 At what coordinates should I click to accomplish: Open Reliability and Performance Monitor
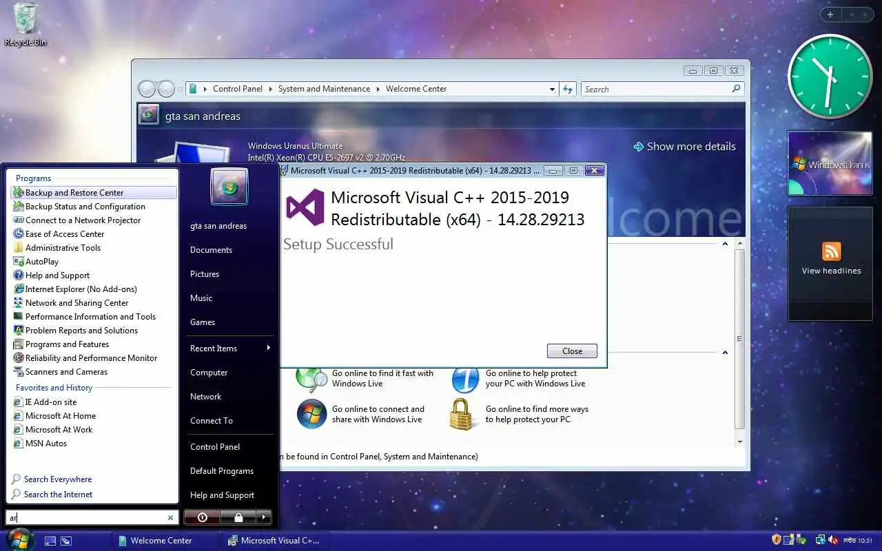tap(85, 358)
